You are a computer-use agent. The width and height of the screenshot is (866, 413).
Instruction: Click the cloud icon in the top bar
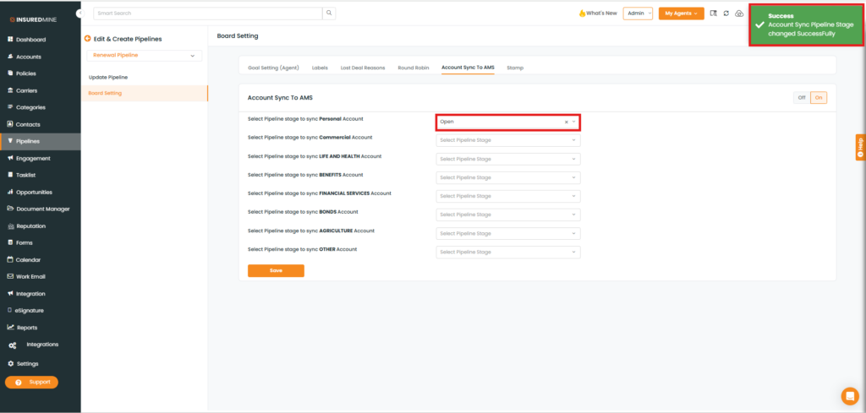[738, 14]
